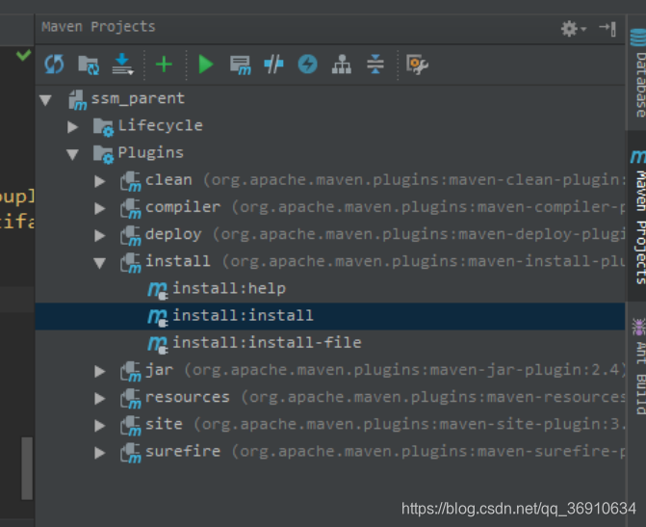This screenshot has height=527, width=646.
Task: Expand the deploy plugin node
Action: click(x=100, y=235)
